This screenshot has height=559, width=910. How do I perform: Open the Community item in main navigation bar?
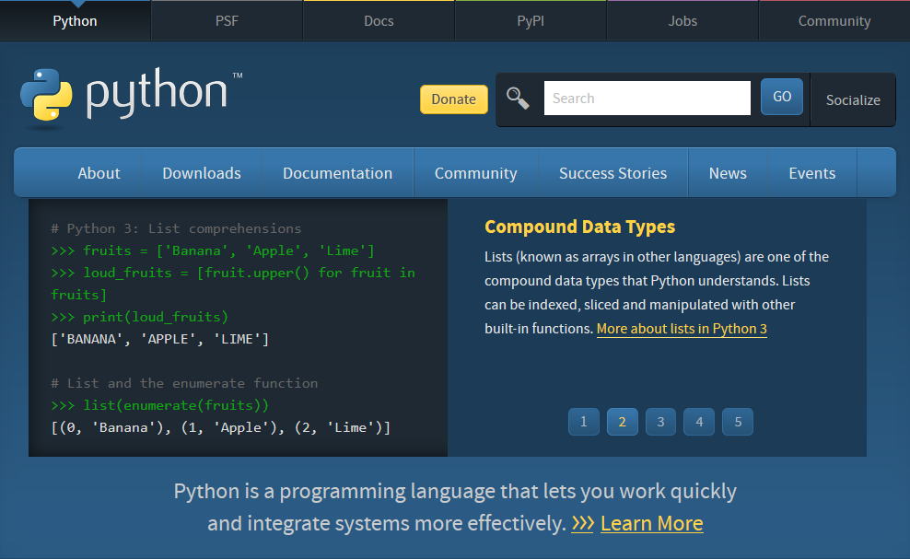(476, 173)
